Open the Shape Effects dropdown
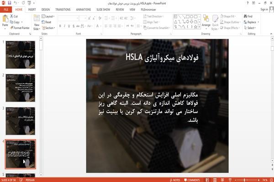Viewport: 274px width, 182px height. click(x=230, y=28)
